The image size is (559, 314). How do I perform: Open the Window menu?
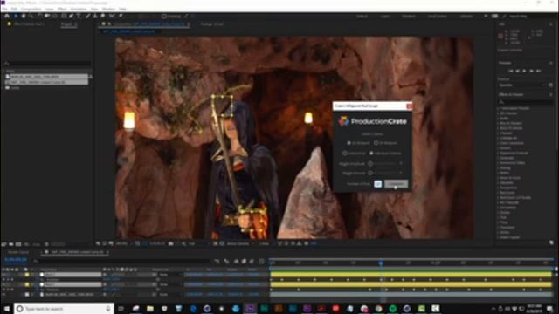click(108, 9)
